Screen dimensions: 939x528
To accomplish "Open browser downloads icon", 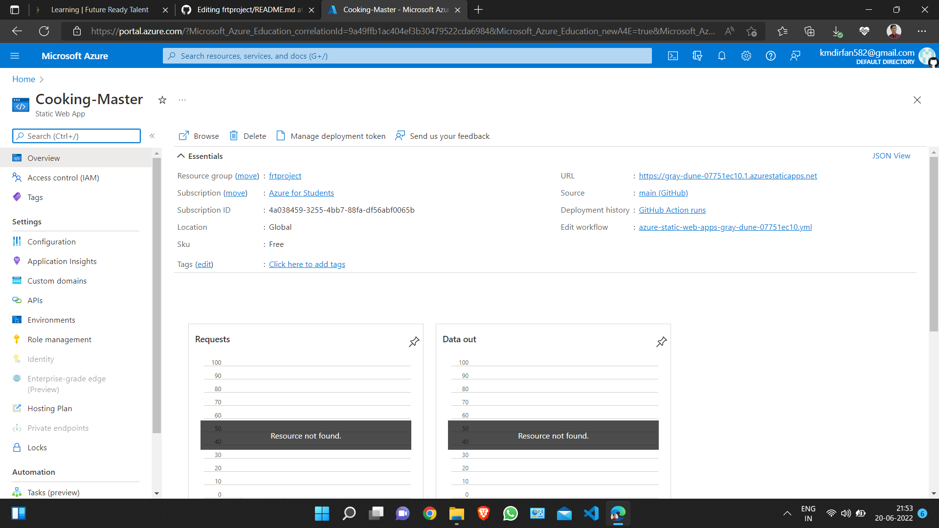I will [x=837, y=31].
